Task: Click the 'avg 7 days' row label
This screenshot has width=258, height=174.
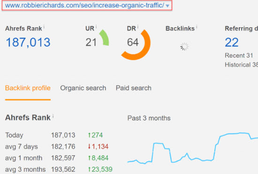Action: point(22,147)
